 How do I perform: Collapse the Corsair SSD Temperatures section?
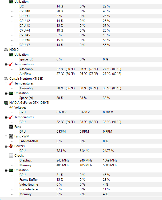click(6, 84)
